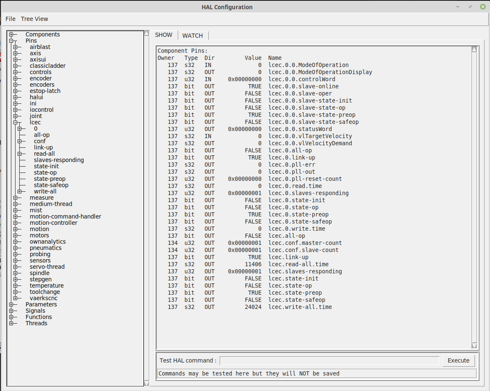Click the pin list scroll-down arrow
This screenshot has height=391, width=490.
pos(474,346)
